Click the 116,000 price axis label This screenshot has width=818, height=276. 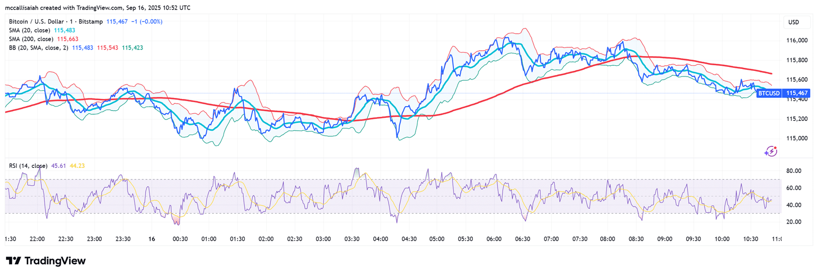(x=797, y=40)
